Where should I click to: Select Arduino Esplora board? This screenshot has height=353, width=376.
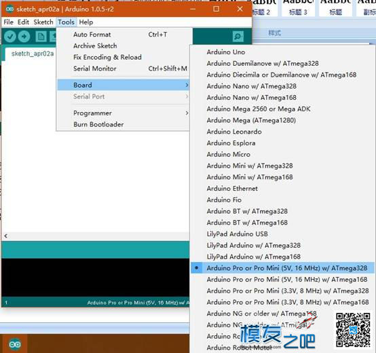[x=282, y=143]
